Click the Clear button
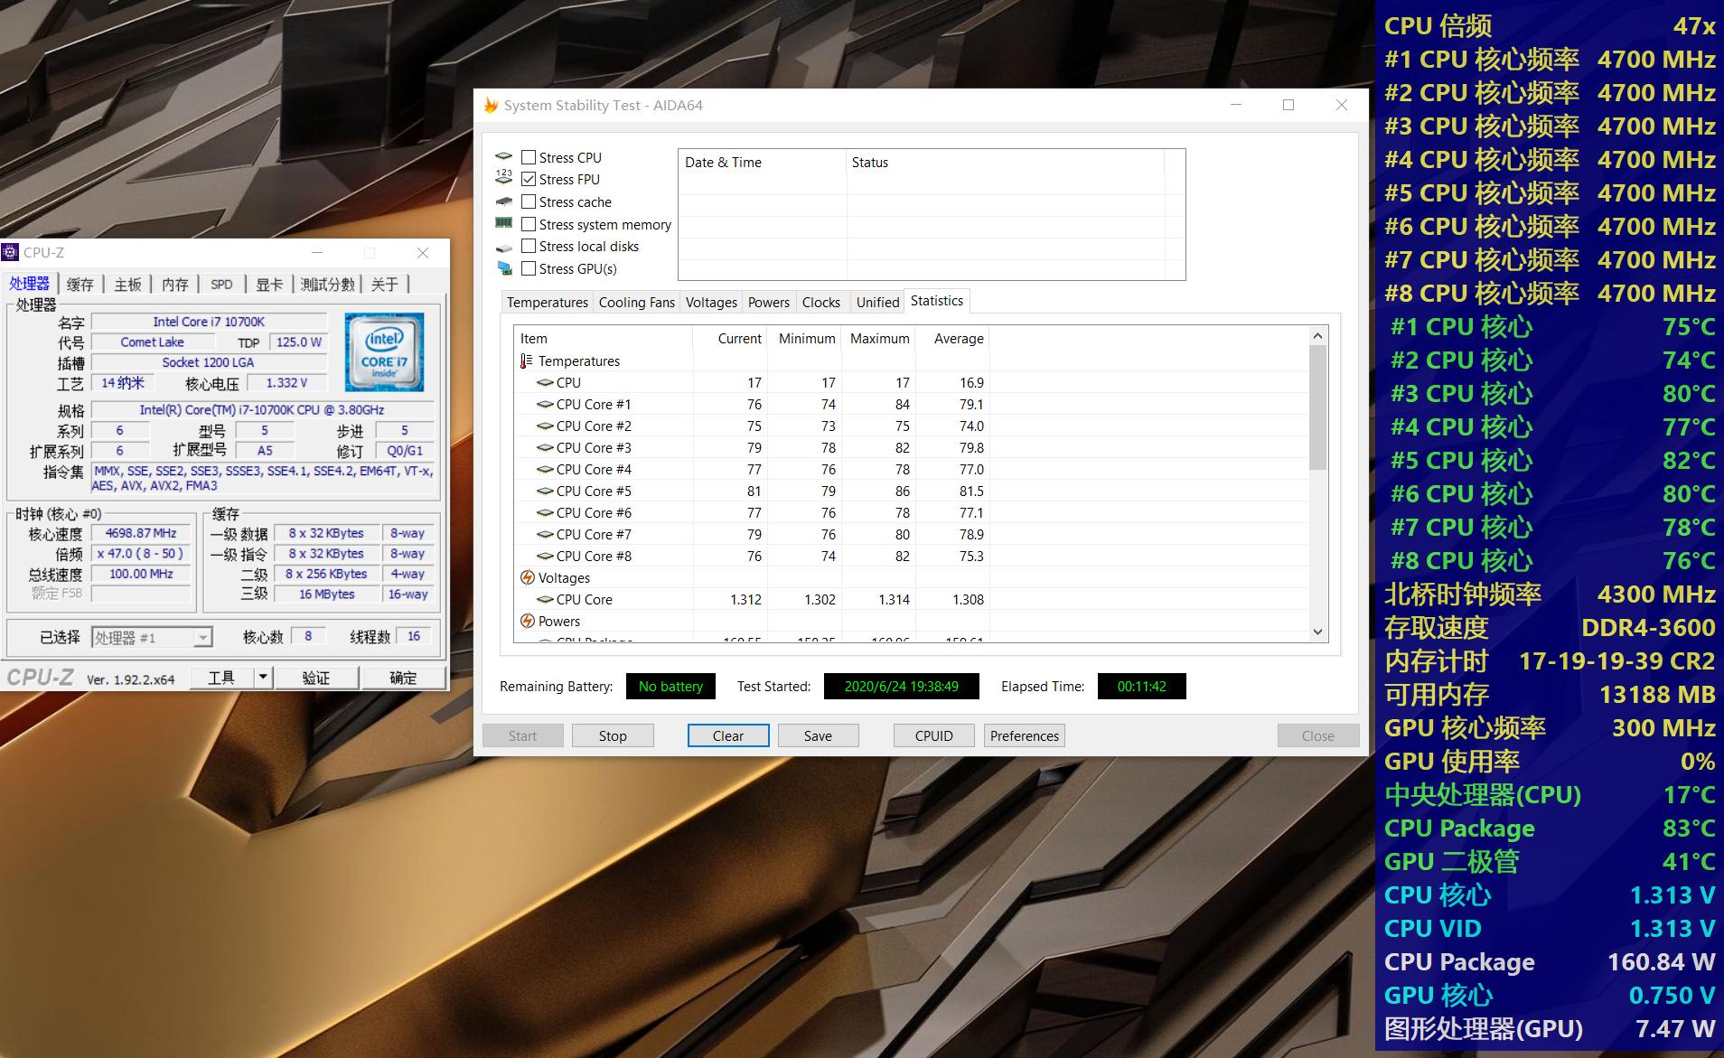The height and width of the screenshot is (1058, 1724). pos(728,735)
